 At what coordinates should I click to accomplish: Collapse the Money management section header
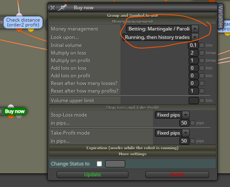pos(132,22)
